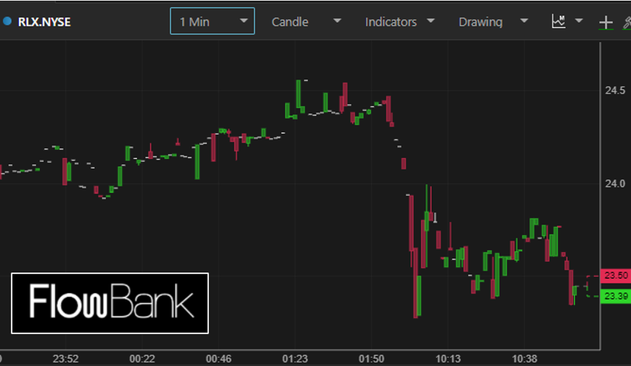Screen dimensions: 631x366
Task: Open the Indicators menu
Action: click(x=391, y=22)
